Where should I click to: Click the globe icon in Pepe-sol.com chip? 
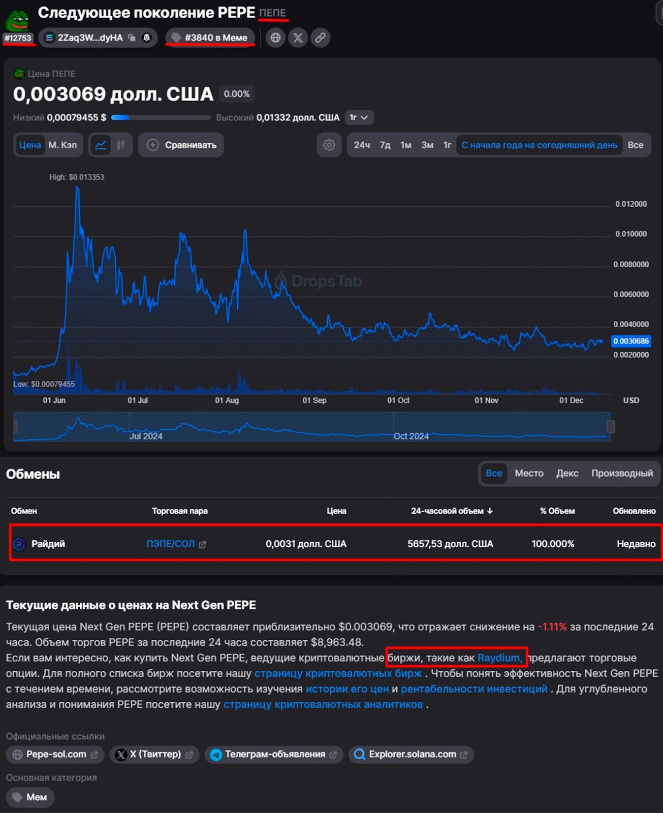pos(18,755)
